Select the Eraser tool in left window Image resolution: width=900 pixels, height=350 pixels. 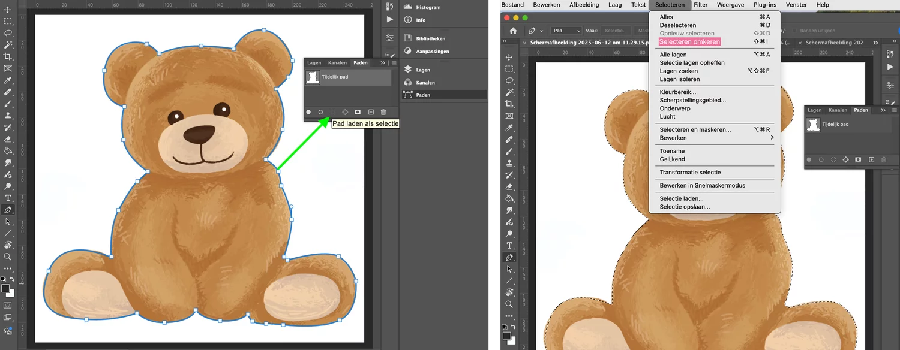click(8, 139)
